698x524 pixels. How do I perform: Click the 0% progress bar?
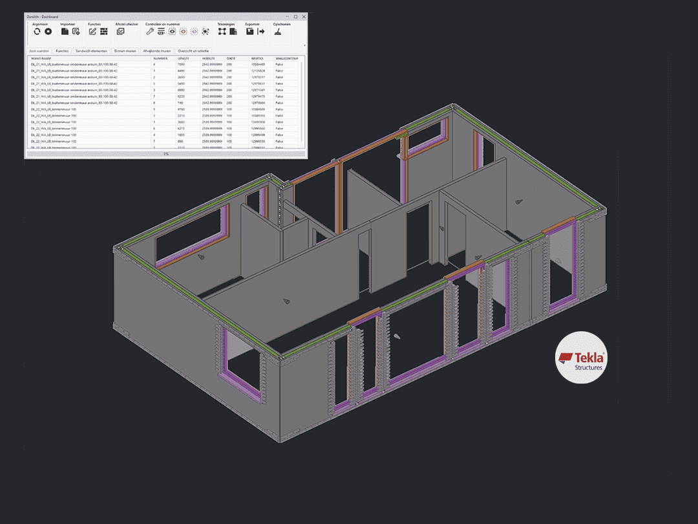tap(165, 154)
